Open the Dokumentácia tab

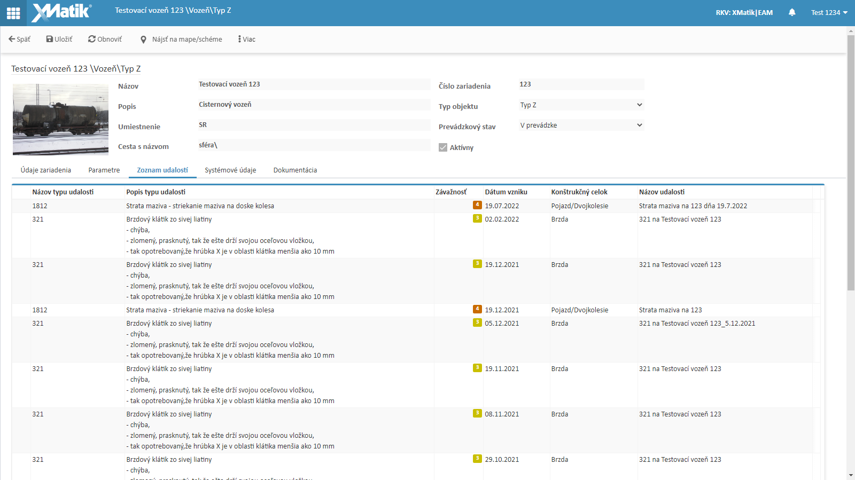point(295,170)
